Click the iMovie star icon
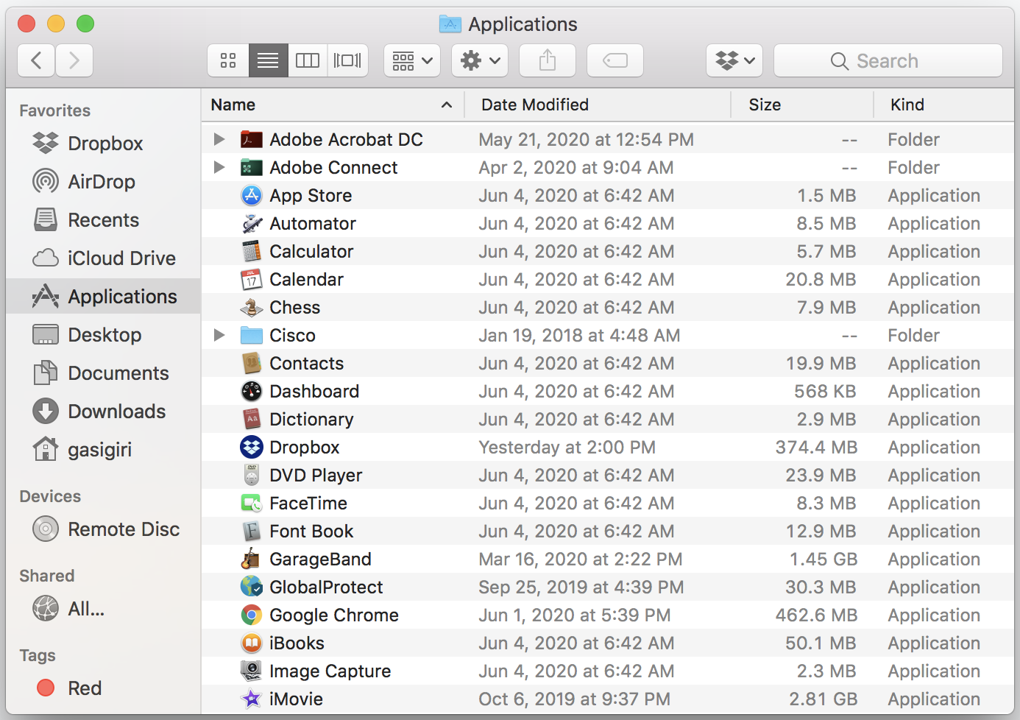Image resolution: width=1020 pixels, height=720 pixels. 252,699
